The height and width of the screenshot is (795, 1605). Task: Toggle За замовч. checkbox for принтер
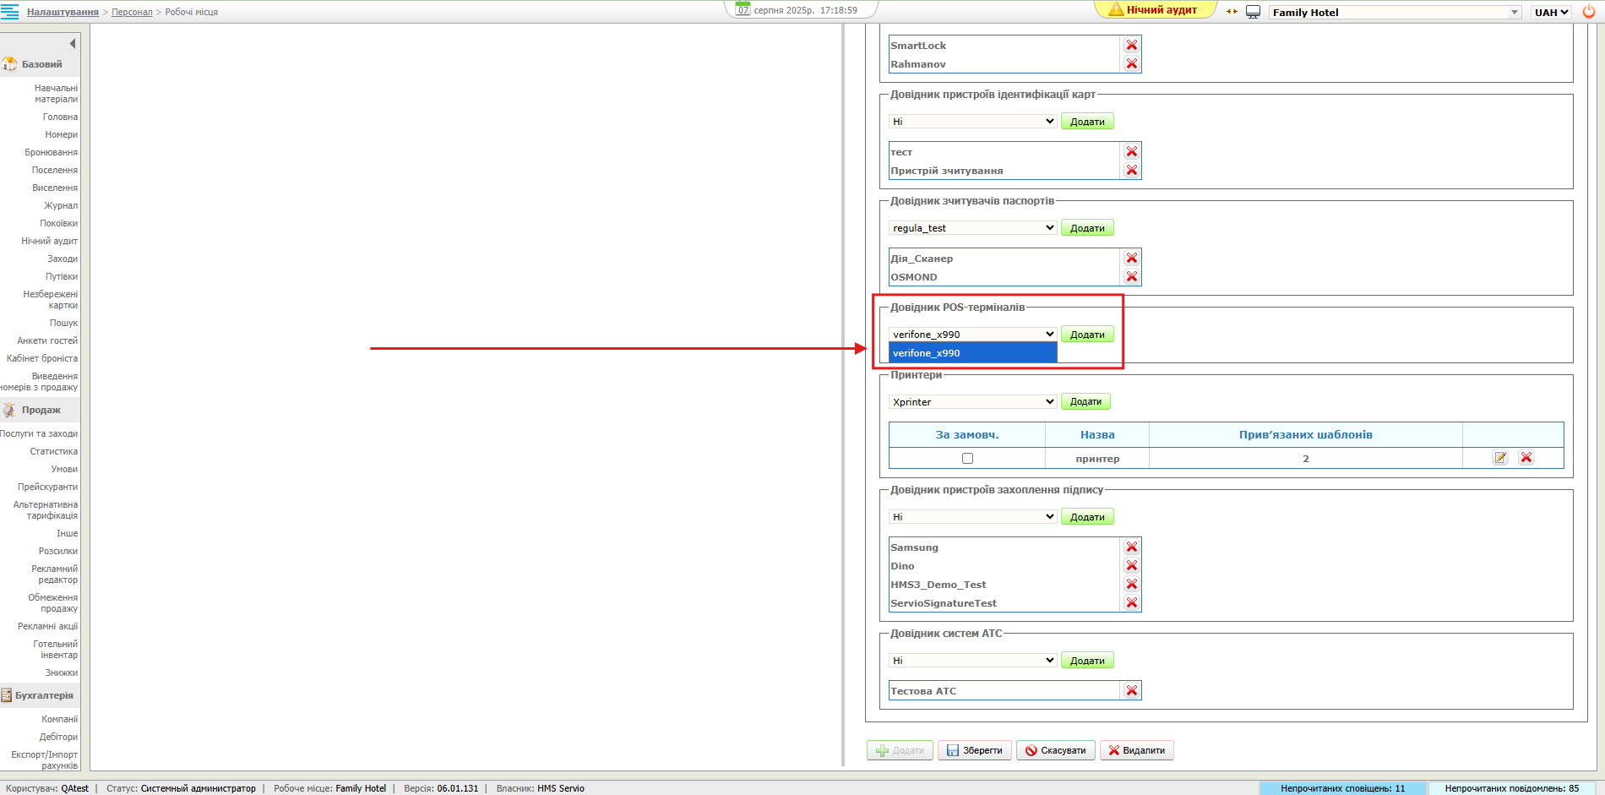point(967,459)
